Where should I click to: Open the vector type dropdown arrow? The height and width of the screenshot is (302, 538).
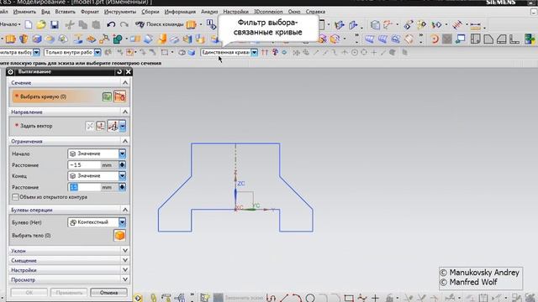pos(123,126)
